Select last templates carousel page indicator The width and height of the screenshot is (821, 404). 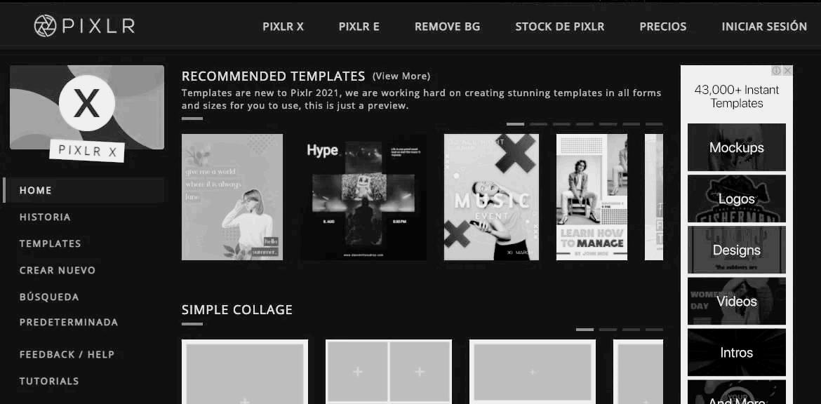tap(654, 124)
